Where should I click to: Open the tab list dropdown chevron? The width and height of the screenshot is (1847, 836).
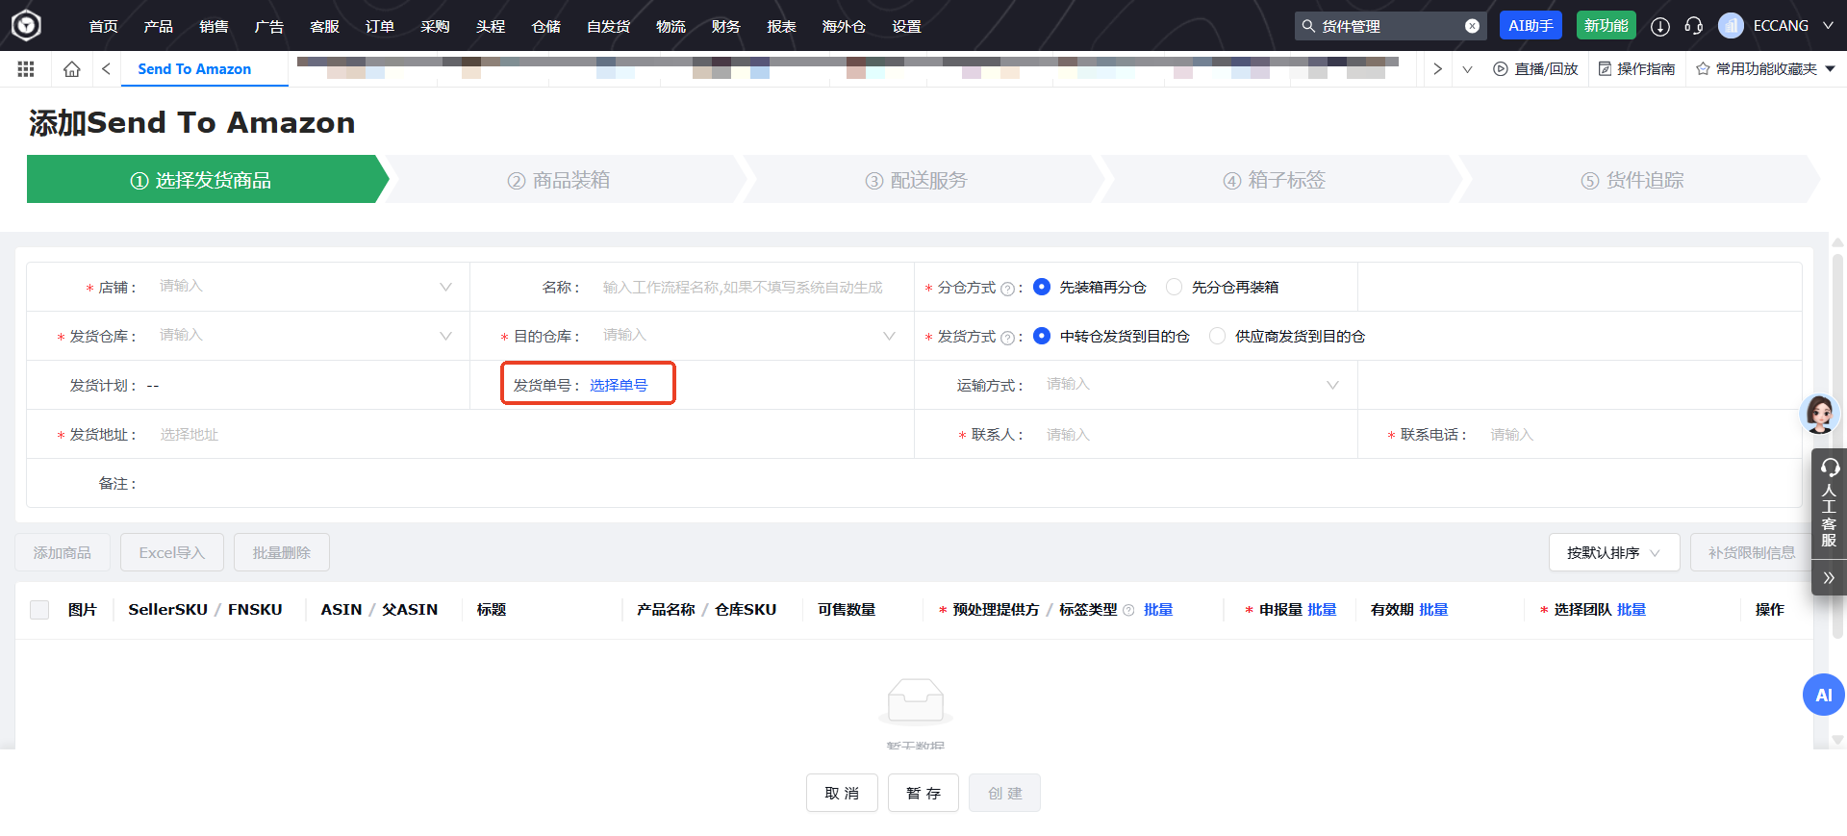pos(1467,69)
